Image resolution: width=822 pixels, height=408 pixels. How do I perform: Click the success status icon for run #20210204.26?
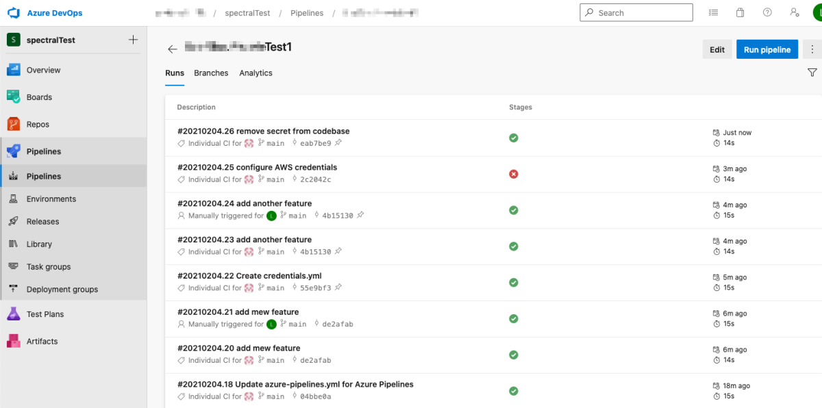tap(514, 138)
